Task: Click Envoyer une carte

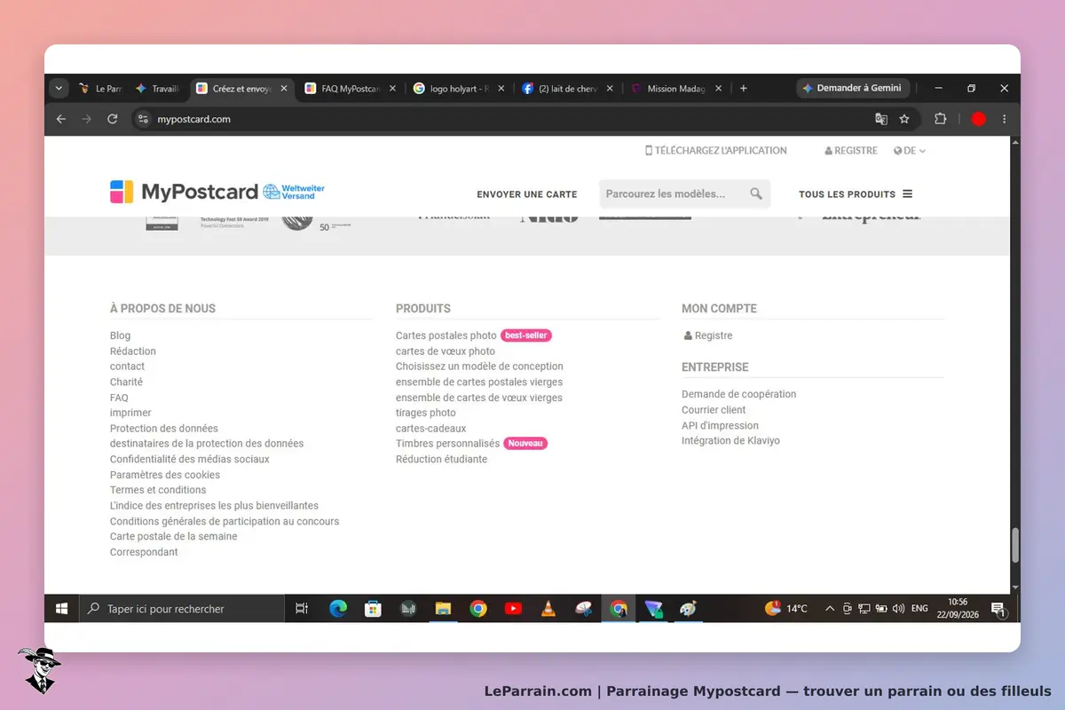Action: [x=527, y=194]
